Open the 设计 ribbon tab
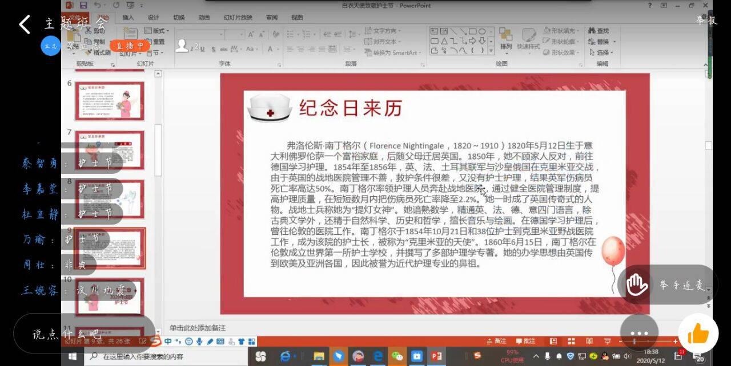 click(x=154, y=17)
